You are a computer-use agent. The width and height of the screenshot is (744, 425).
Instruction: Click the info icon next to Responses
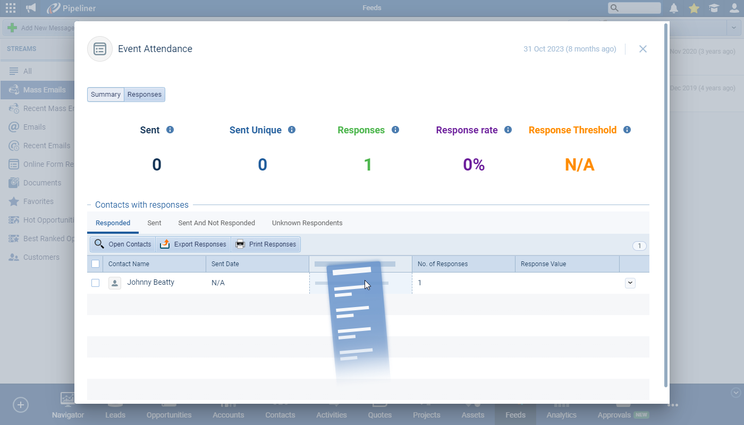click(395, 130)
